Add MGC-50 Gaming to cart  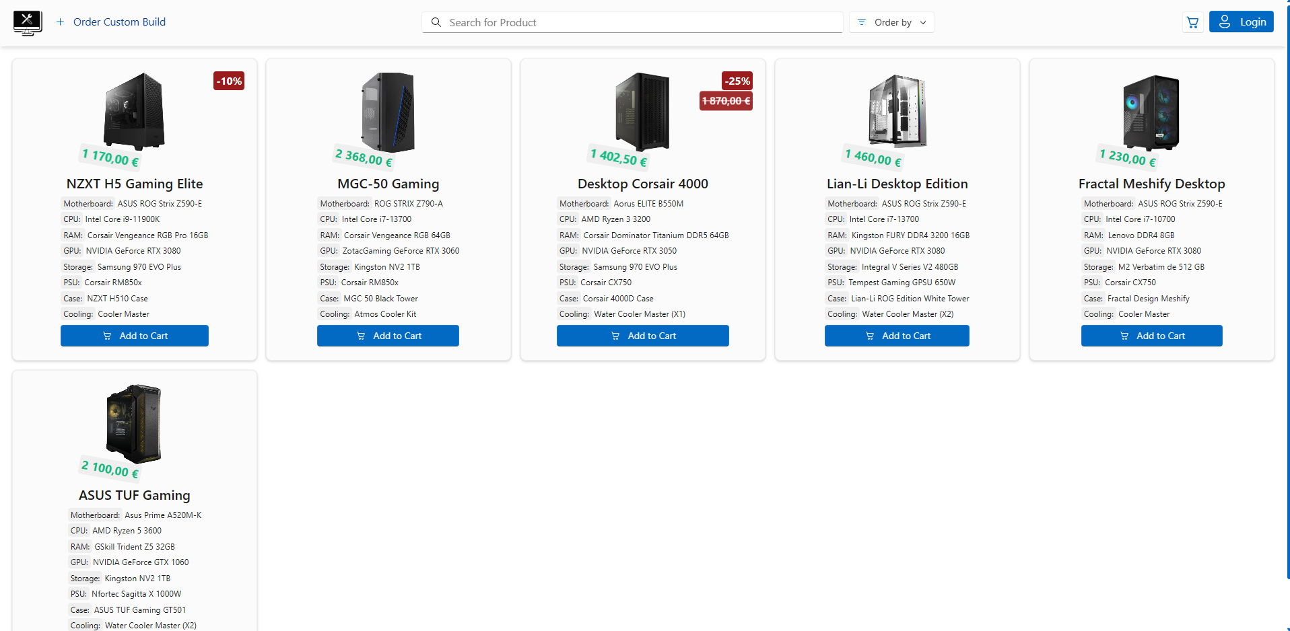[388, 336]
